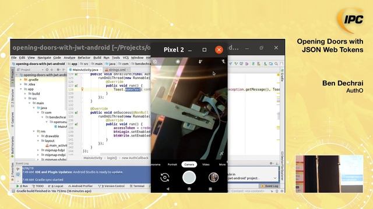The image size is (373, 209).
Task: Expand the .gradle folder
Action: (x=21, y=80)
